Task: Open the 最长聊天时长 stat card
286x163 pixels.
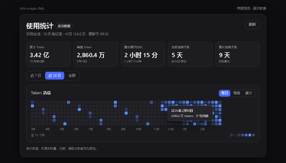Action: (x=143, y=54)
